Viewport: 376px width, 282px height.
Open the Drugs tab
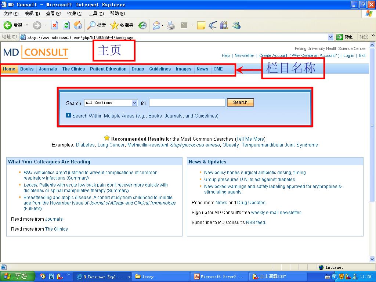[x=138, y=69]
